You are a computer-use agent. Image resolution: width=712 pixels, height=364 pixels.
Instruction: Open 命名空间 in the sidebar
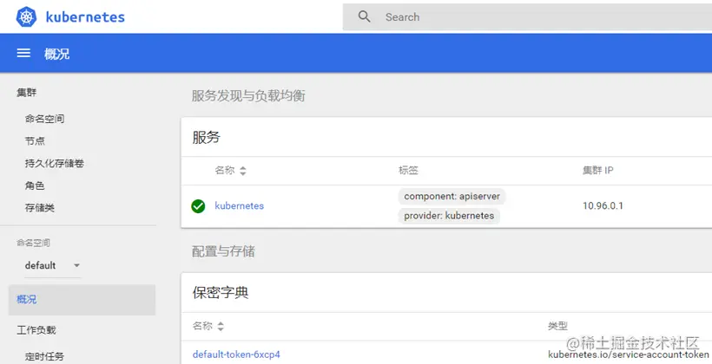tap(44, 119)
